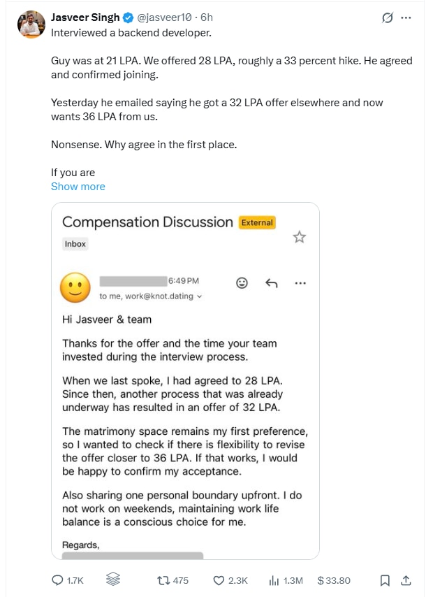The height and width of the screenshot is (597, 426).
Task: Expand recipient details chevron beside work@knot.dating
Action: pos(200,296)
